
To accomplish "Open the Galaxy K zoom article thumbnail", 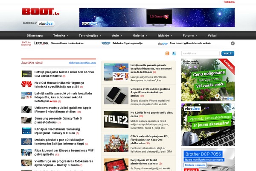I will tap(26, 163).
